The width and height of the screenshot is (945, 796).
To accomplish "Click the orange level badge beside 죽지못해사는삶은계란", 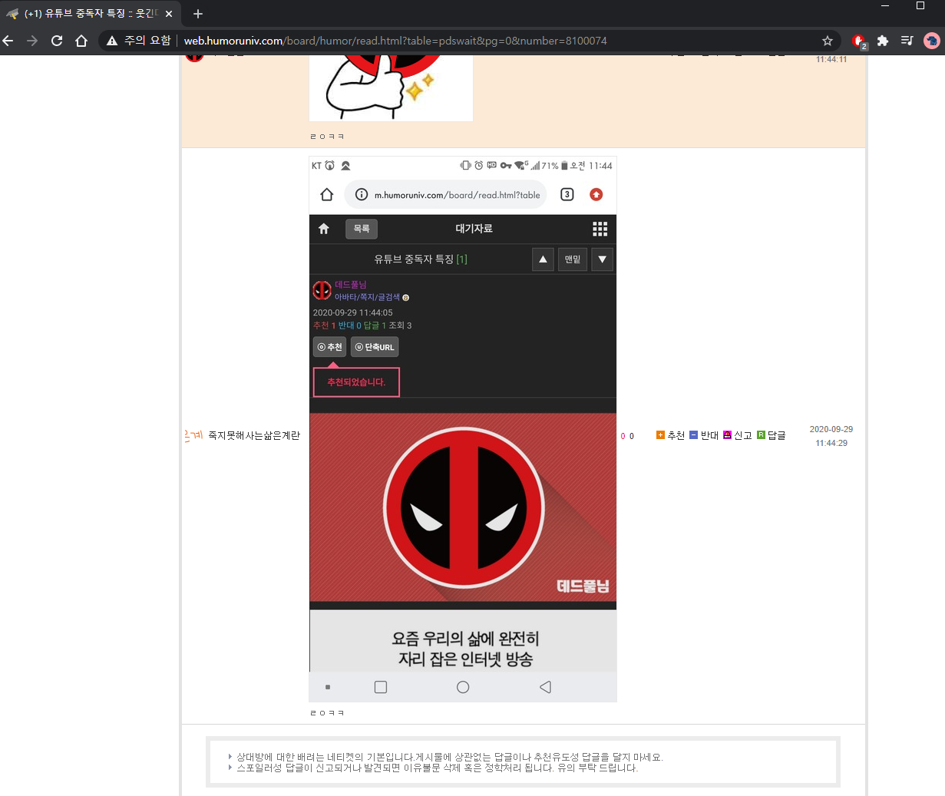I will pos(193,435).
